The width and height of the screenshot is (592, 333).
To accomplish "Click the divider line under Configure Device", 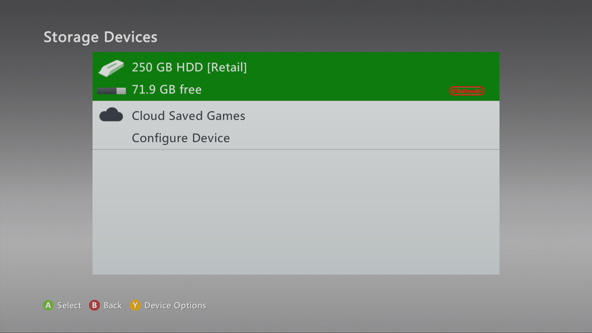I will [x=296, y=150].
